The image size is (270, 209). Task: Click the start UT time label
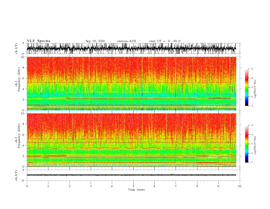165,41
